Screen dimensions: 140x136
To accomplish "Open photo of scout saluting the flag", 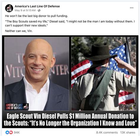I will [104, 74].
